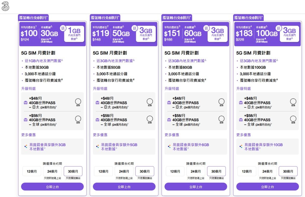Click the 易賞錢 icon in the $100 plan
This screenshot has width=305, height=197.
point(26,146)
